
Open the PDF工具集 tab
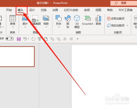click(125, 10)
